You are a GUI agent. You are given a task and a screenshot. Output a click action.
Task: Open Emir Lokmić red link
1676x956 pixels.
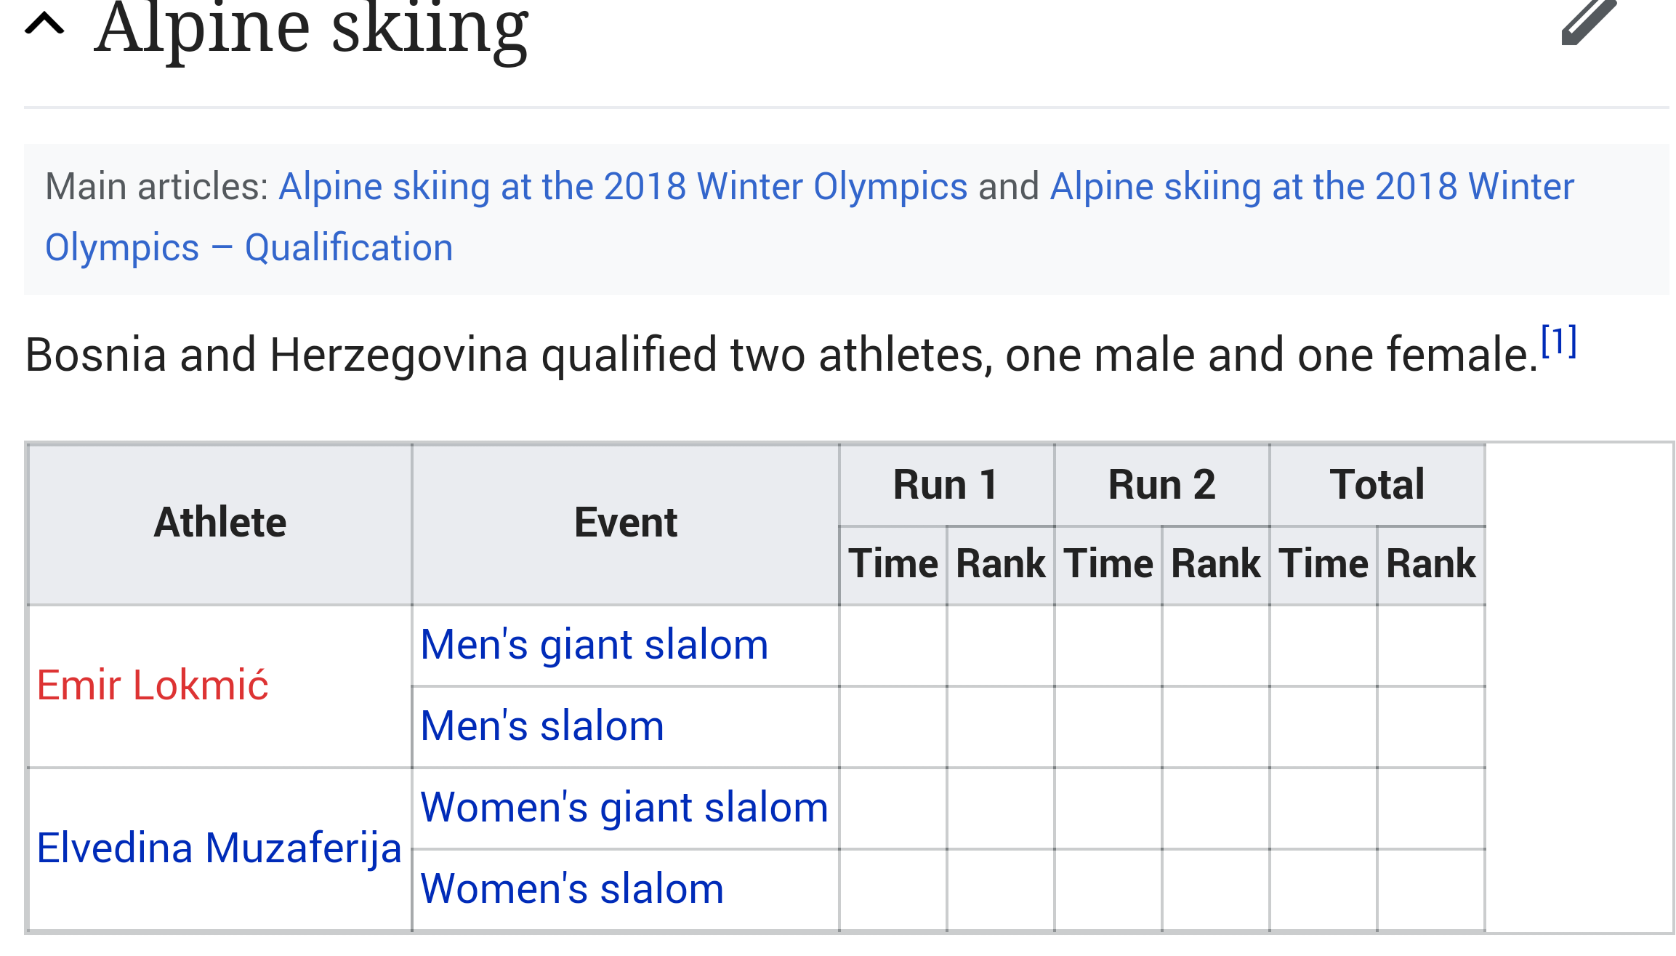pos(153,686)
